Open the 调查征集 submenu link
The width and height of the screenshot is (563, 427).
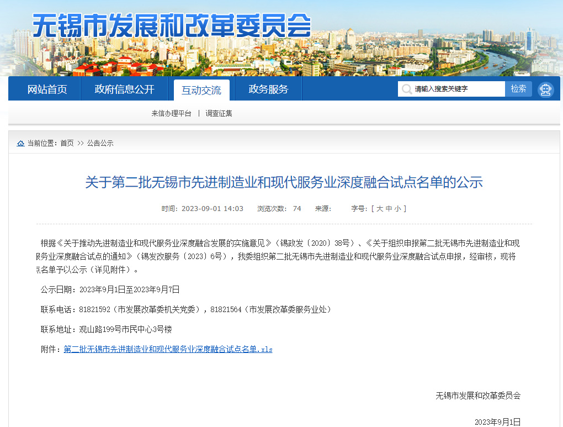pos(219,113)
